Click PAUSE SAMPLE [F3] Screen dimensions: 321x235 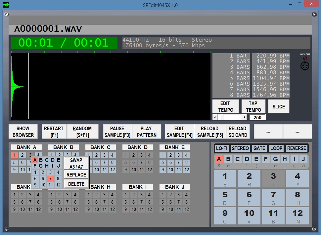pos(117,132)
